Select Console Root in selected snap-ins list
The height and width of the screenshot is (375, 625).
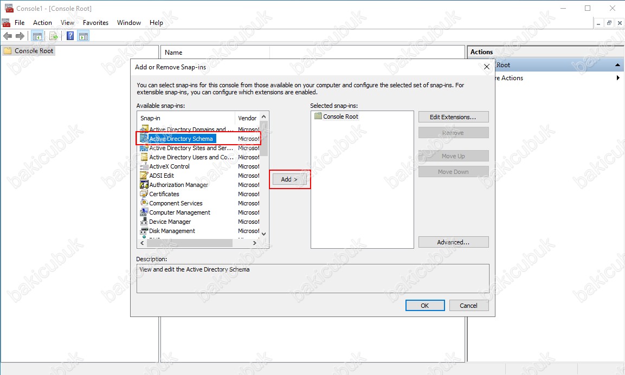tap(340, 117)
